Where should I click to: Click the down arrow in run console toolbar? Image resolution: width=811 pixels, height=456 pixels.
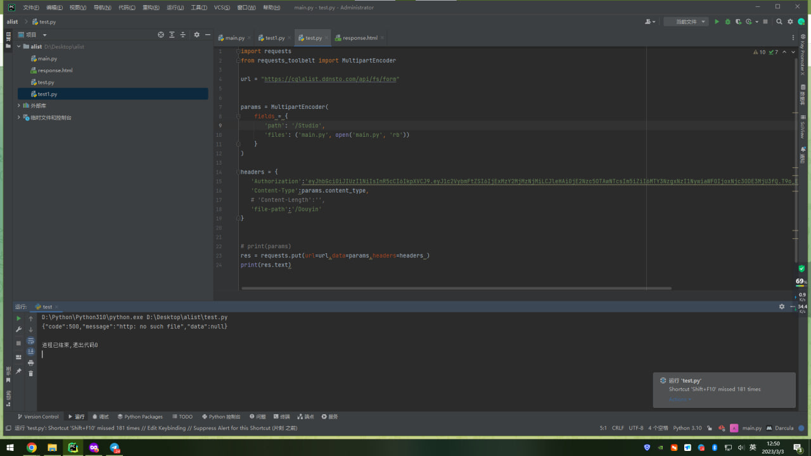click(x=30, y=329)
